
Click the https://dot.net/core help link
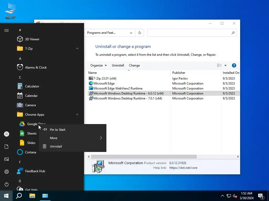click(x=183, y=168)
